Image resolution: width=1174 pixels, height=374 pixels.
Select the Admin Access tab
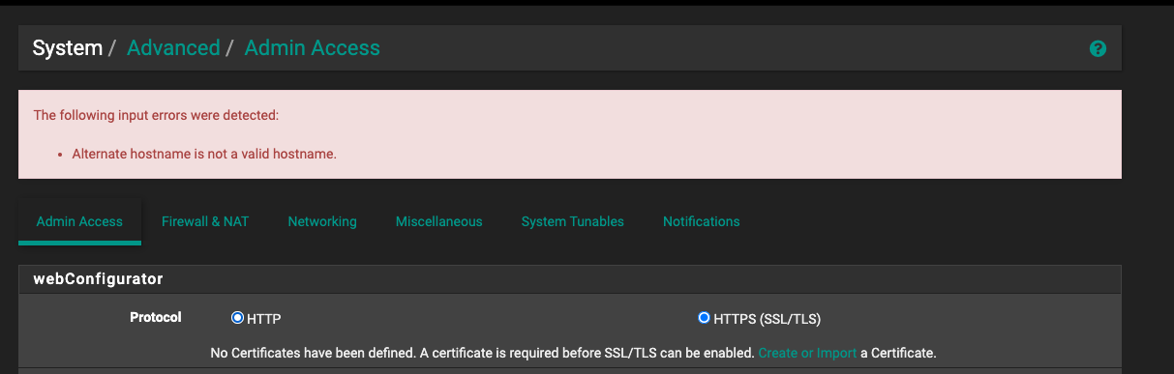[79, 221]
